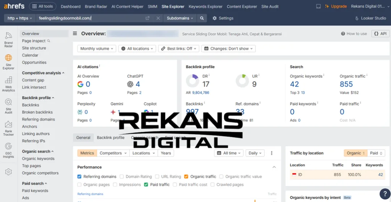Click the DR donut chart
The image size is (391, 202).
[x=192, y=81]
